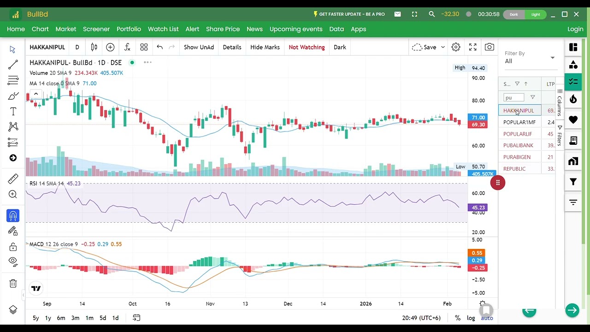Click the Hide Marks button
The height and width of the screenshot is (332, 590).
(265, 47)
